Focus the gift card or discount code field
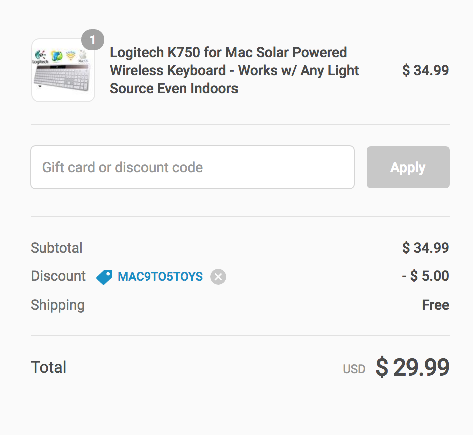 click(192, 167)
